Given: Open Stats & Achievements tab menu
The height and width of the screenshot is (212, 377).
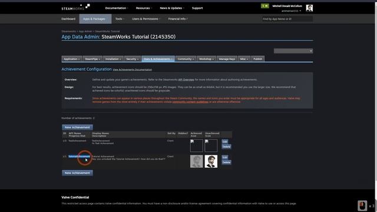Looking at the screenshot, I should [x=158, y=59].
